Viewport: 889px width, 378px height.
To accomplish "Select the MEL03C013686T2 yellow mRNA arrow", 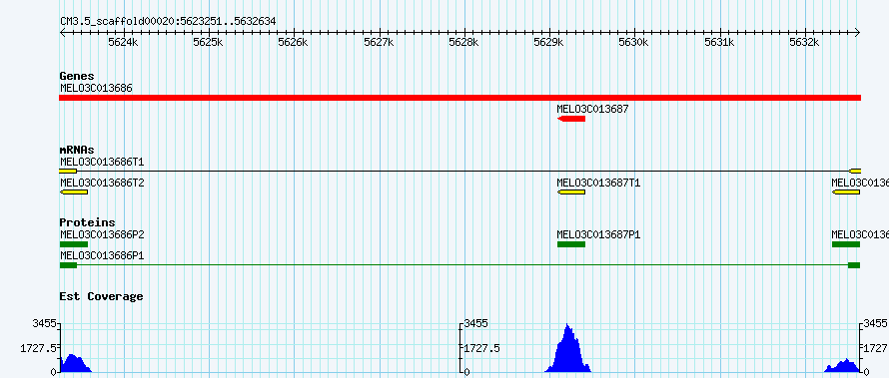I will 74,192.
